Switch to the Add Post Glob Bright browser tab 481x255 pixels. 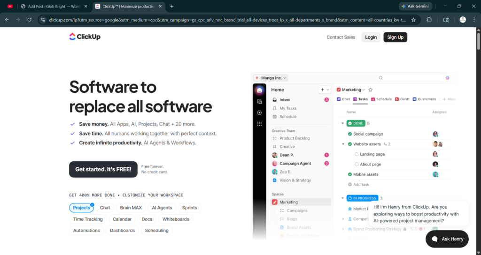pos(51,6)
